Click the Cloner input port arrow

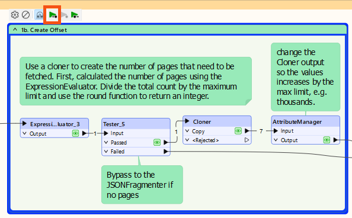pos(187,121)
